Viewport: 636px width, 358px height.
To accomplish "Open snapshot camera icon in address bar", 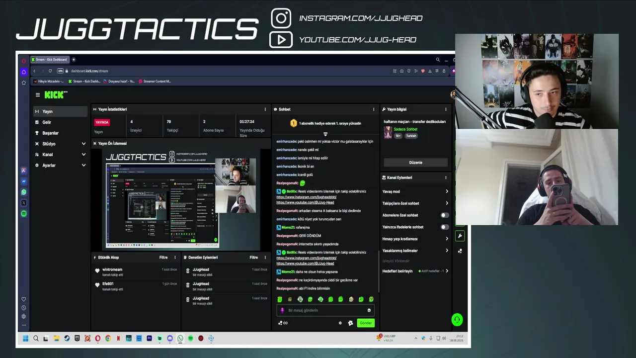I will pos(401,71).
